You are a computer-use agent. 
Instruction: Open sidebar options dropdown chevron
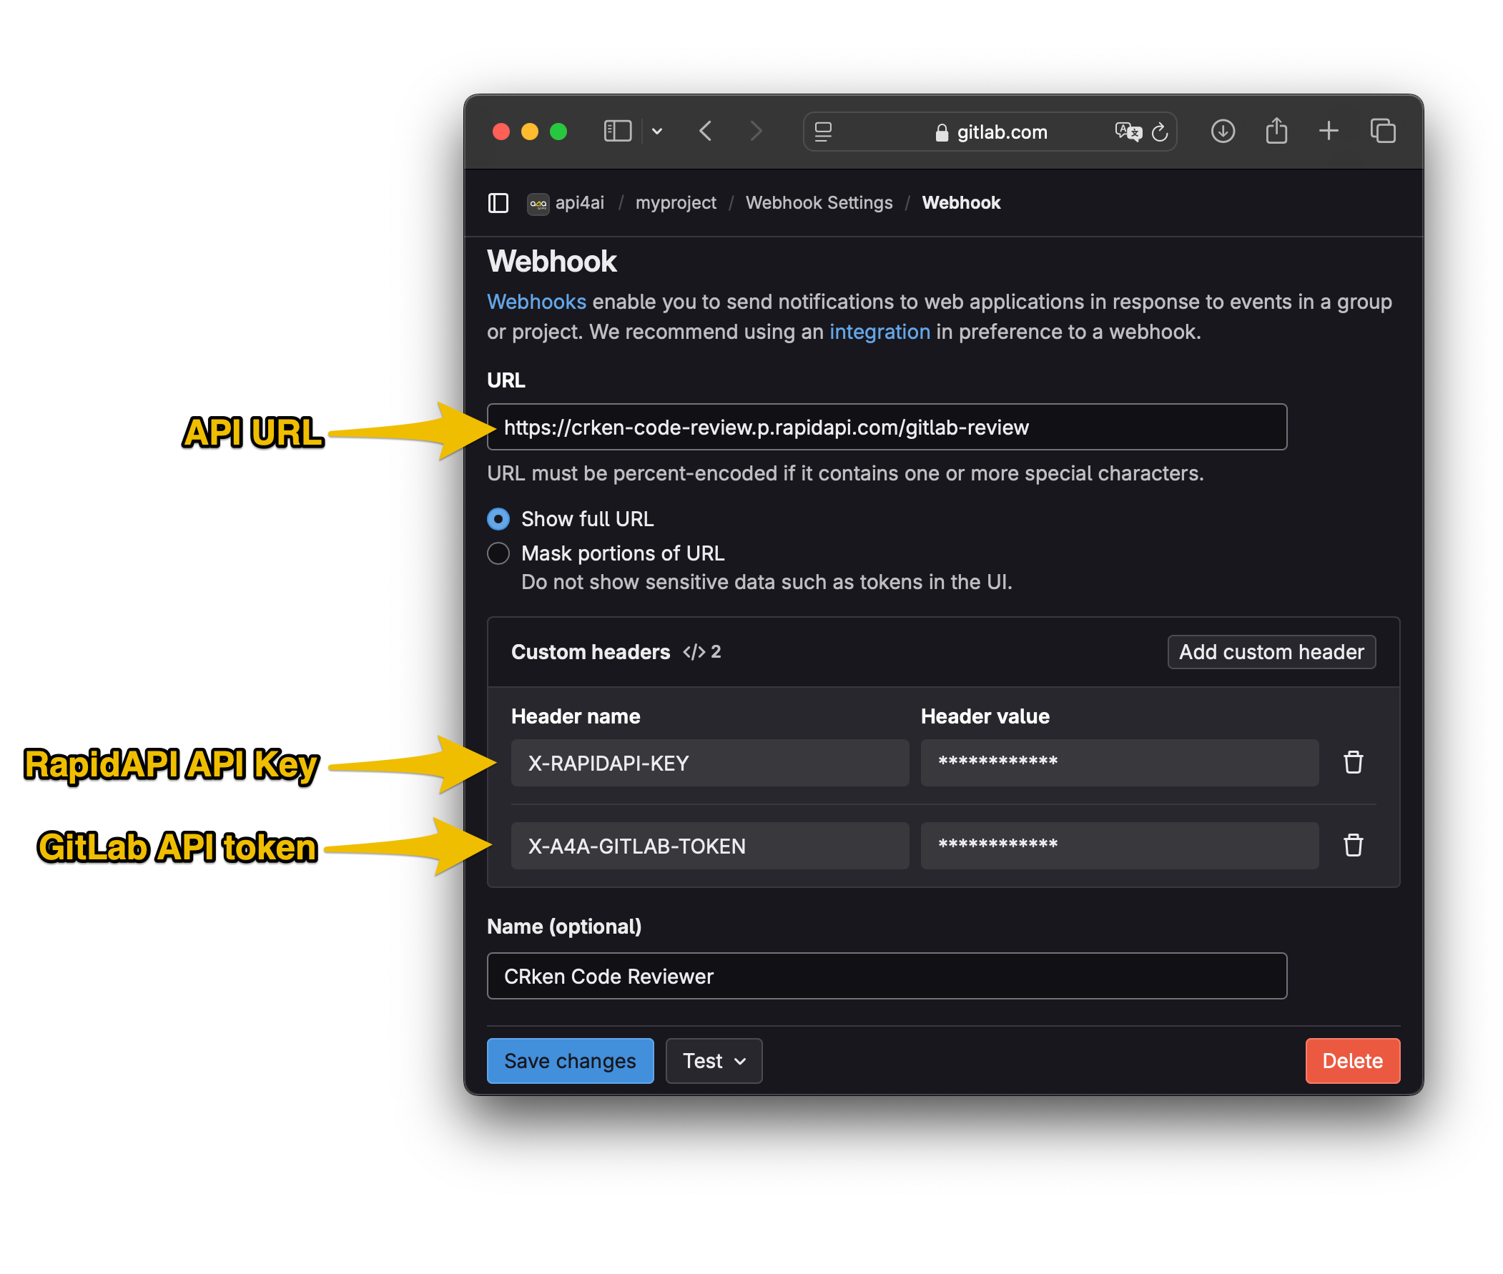point(656,132)
